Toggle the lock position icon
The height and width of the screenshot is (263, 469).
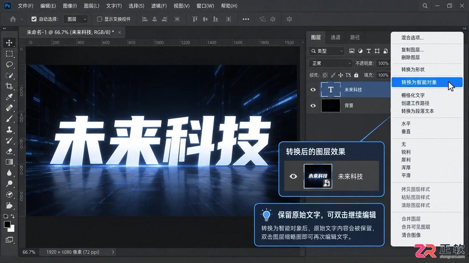tap(341, 75)
